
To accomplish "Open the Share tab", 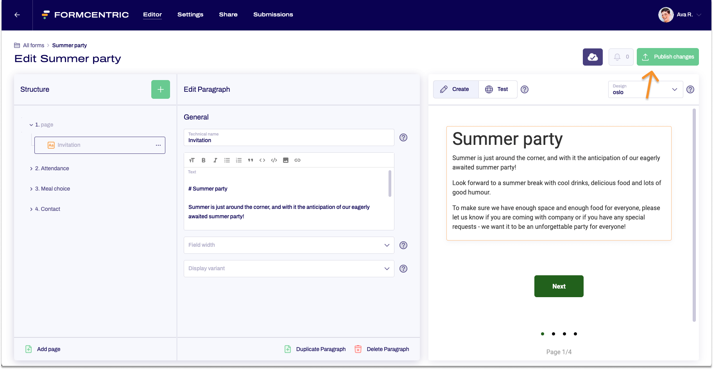I will 228,14.
